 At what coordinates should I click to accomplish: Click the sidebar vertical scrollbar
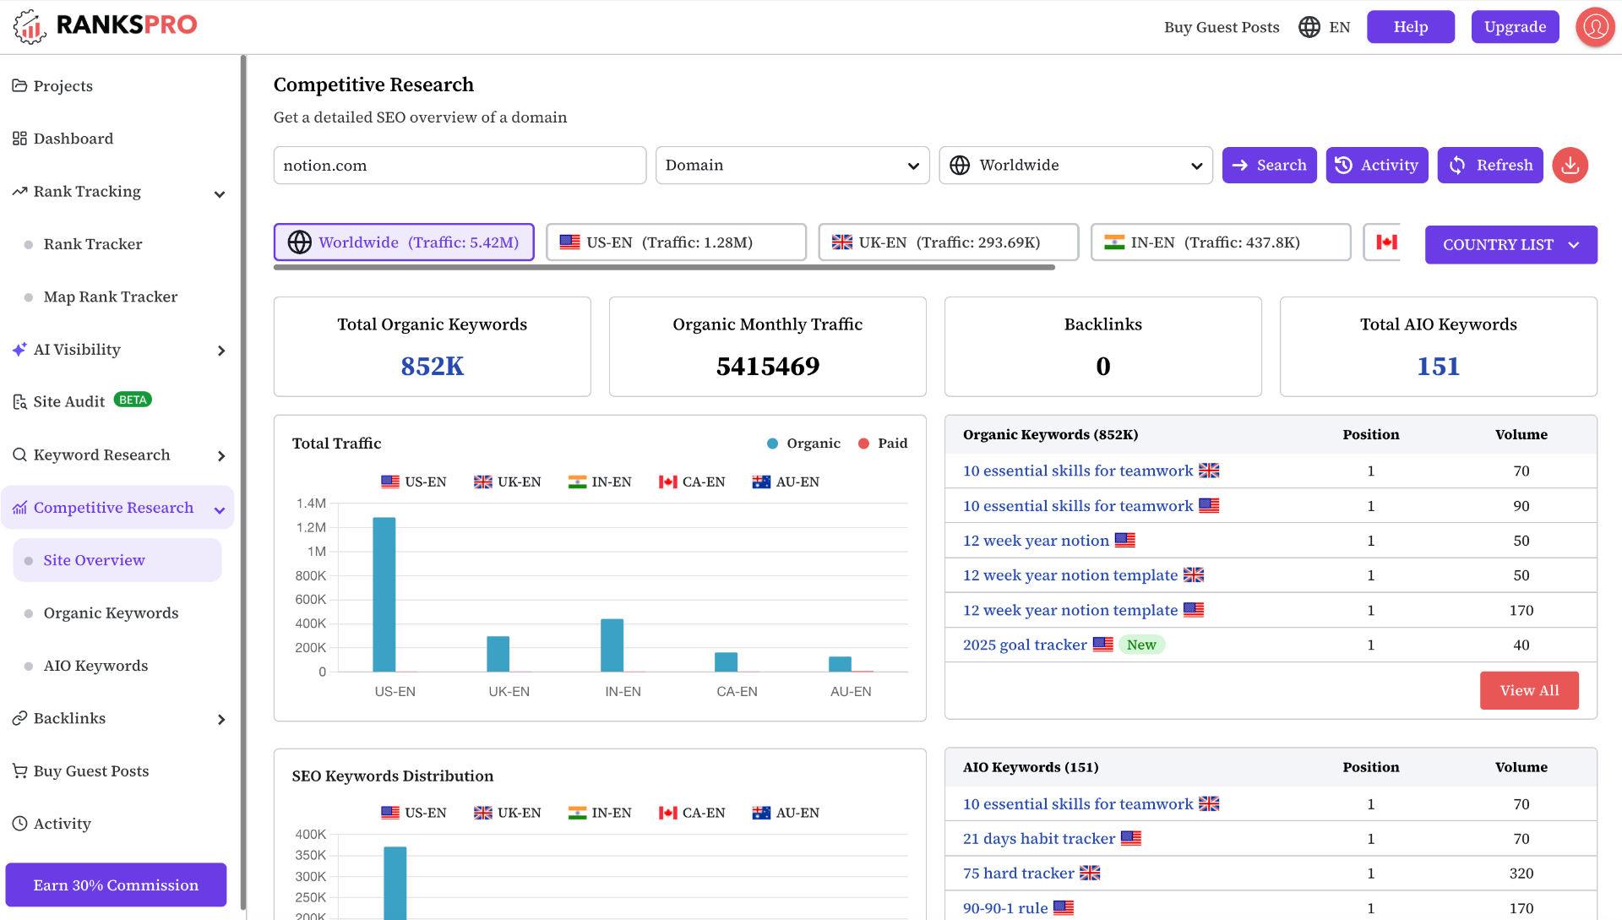[x=243, y=482]
